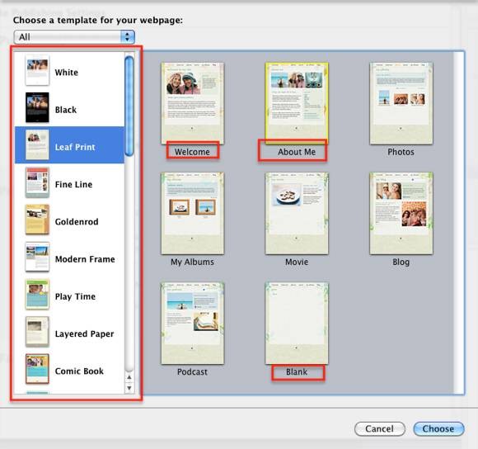Screen dimensions: 478x449
Task: Select the White theme thumbnail icon
Action: 37,70
